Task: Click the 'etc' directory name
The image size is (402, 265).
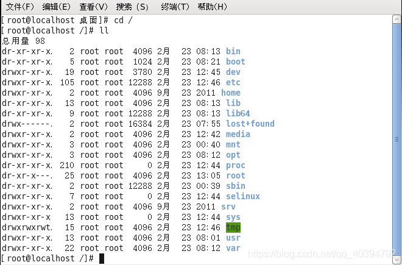Action: tap(233, 82)
